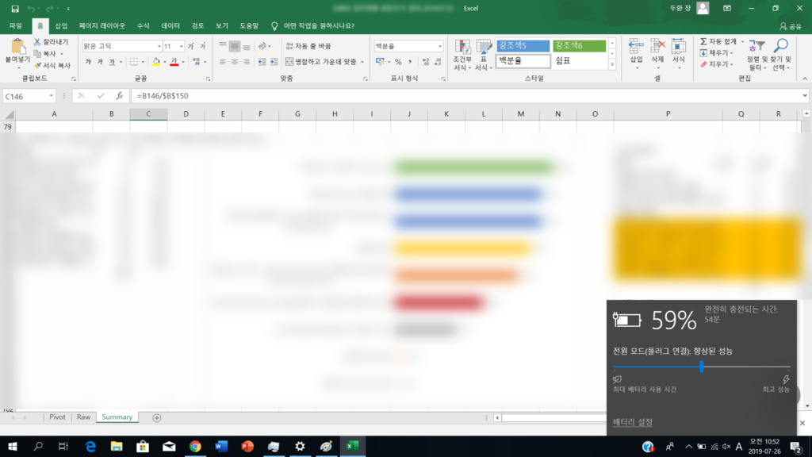The image size is (812, 457).
Task: Click the 공유 share button
Action: 791,26
